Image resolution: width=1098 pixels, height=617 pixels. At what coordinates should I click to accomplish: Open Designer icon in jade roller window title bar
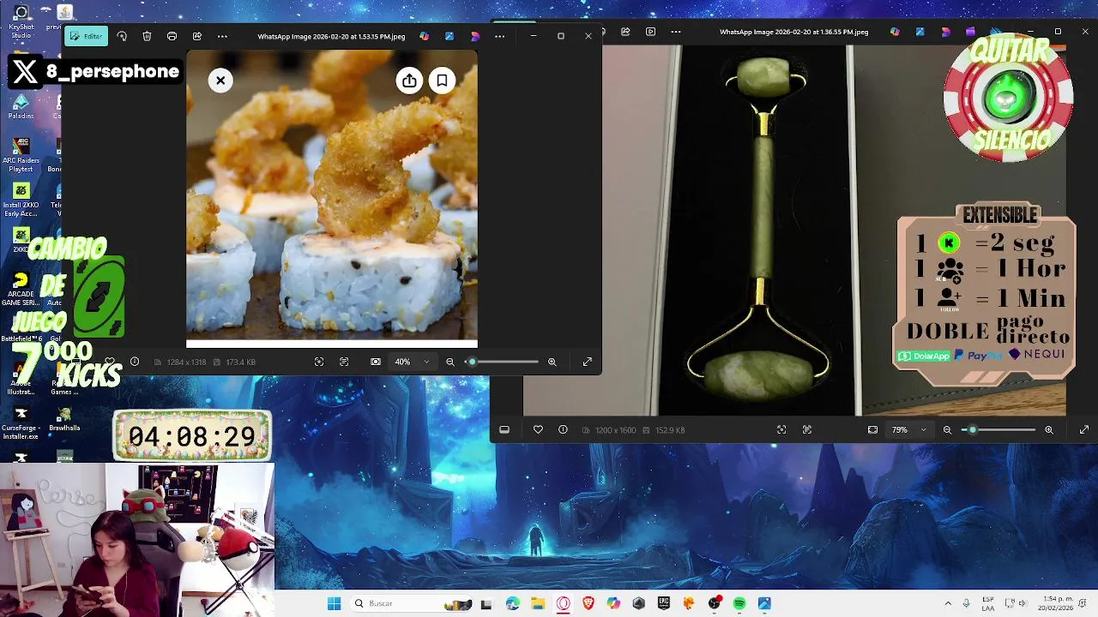920,32
